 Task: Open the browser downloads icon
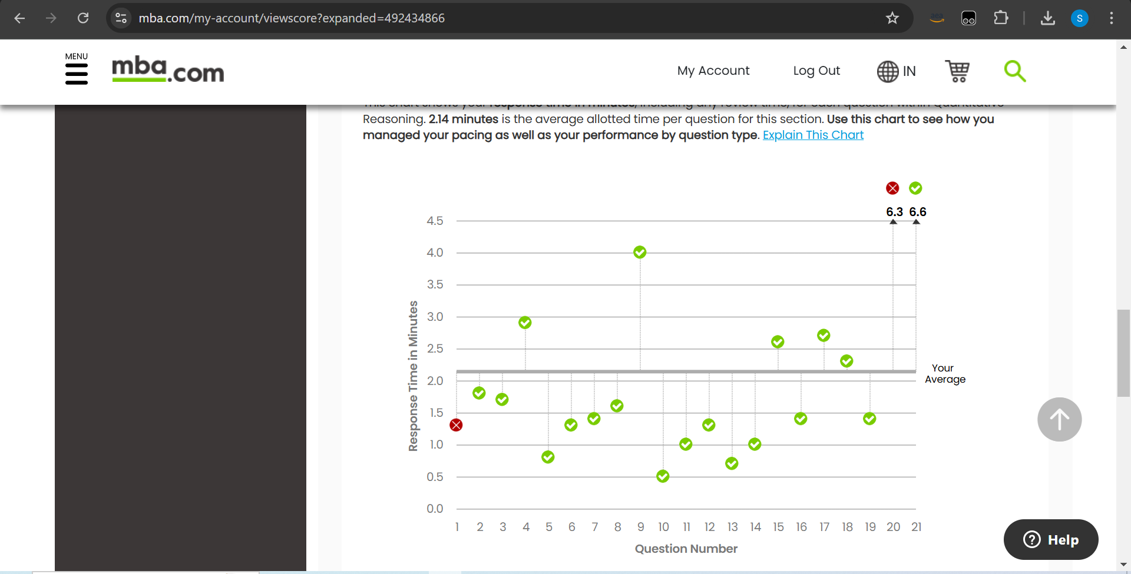pyautogui.click(x=1047, y=18)
